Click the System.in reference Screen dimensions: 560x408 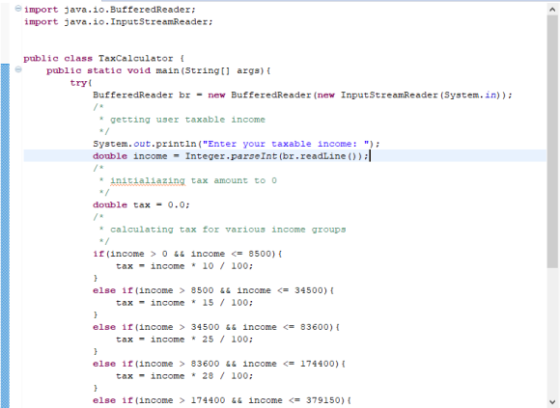click(469, 95)
